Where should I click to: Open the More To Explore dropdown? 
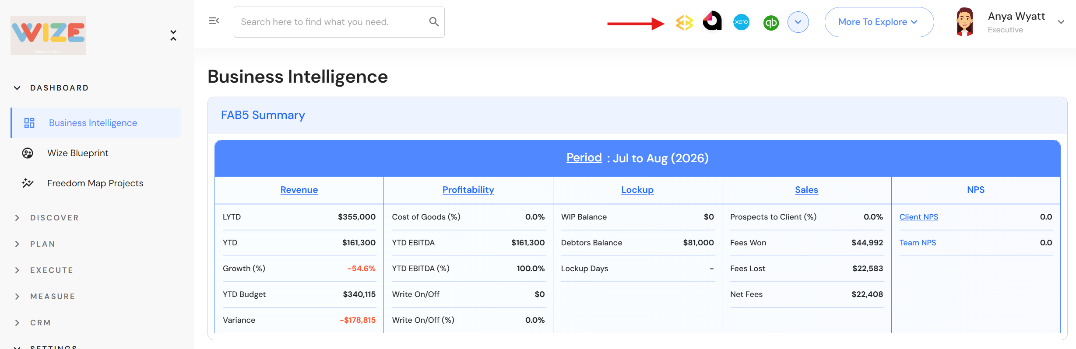click(x=879, y=22)
